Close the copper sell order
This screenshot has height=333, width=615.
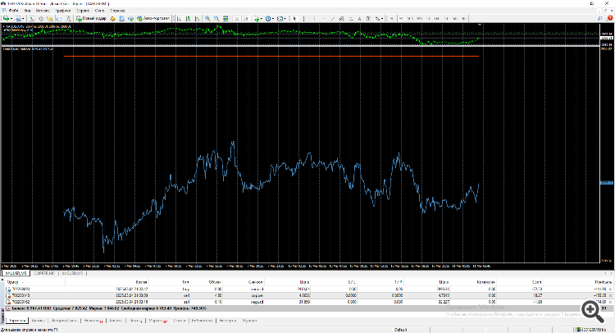[610, 295]
